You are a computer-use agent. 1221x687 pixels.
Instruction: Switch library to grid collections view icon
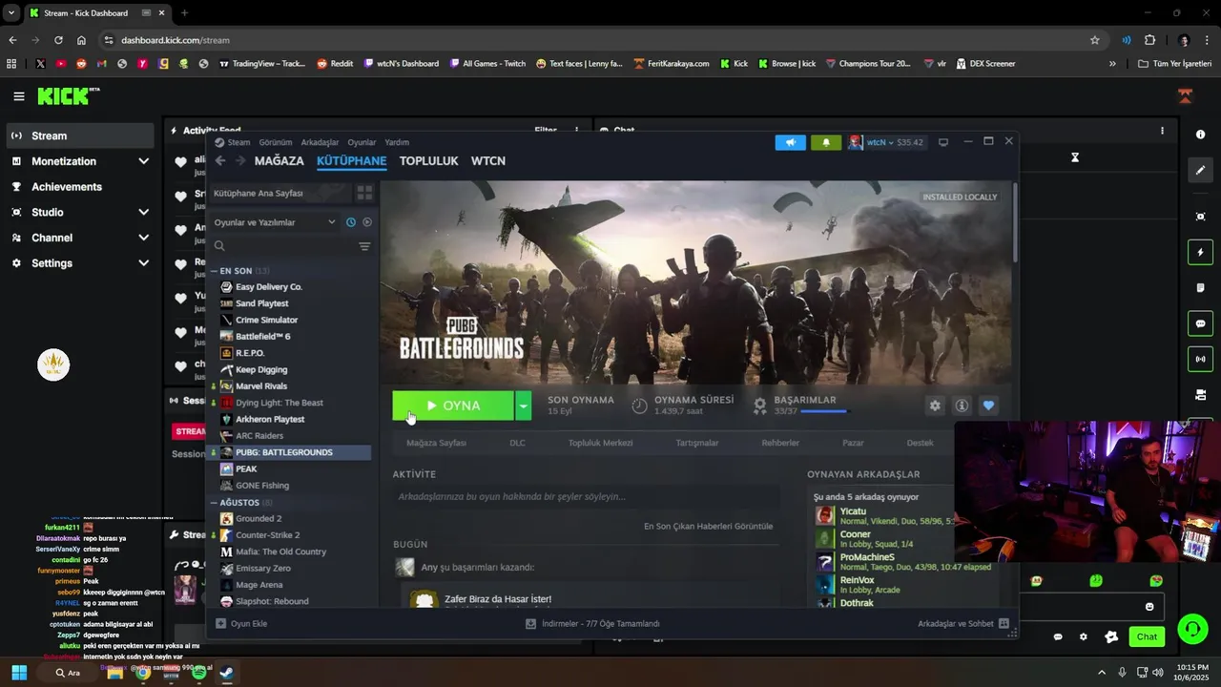(364, 193)
